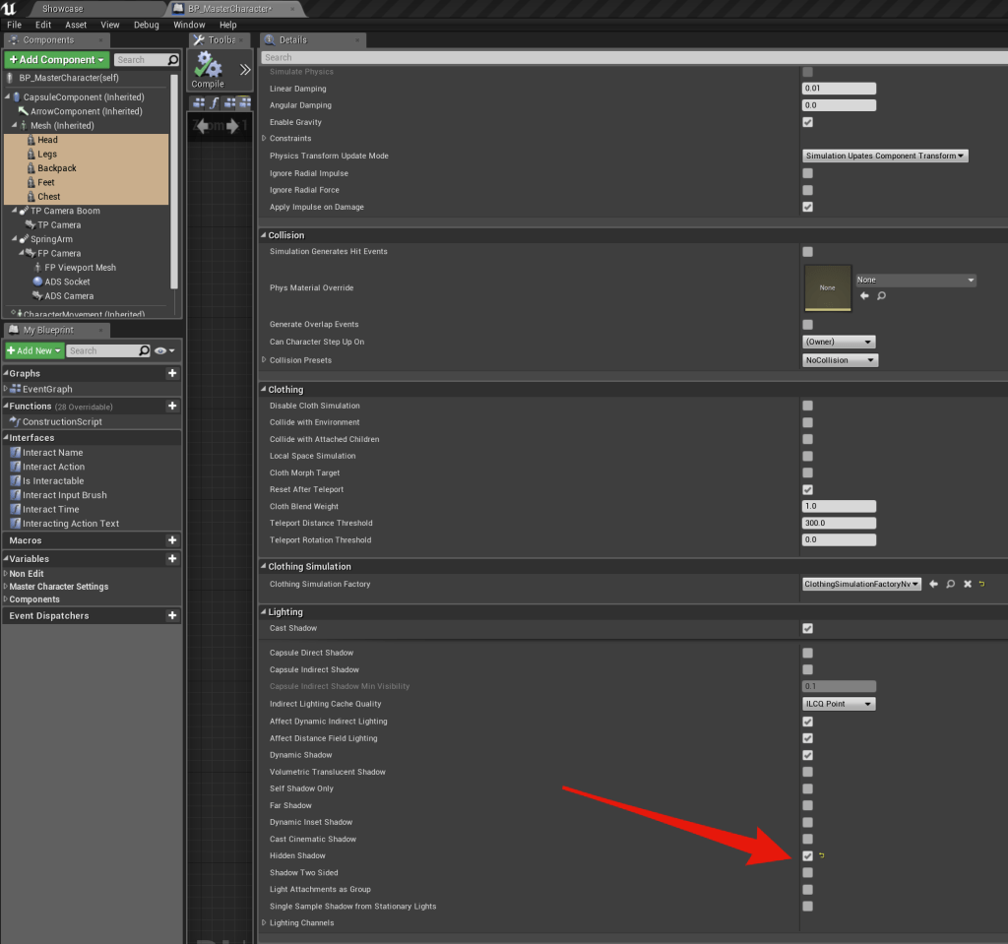
Task: Open the Indirect Lighting Cache Quality dropdown
Action: point(839,704)
